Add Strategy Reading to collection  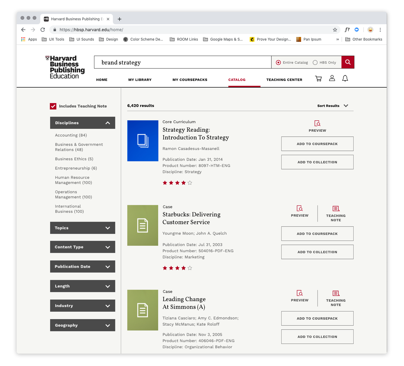coord(317,162)
